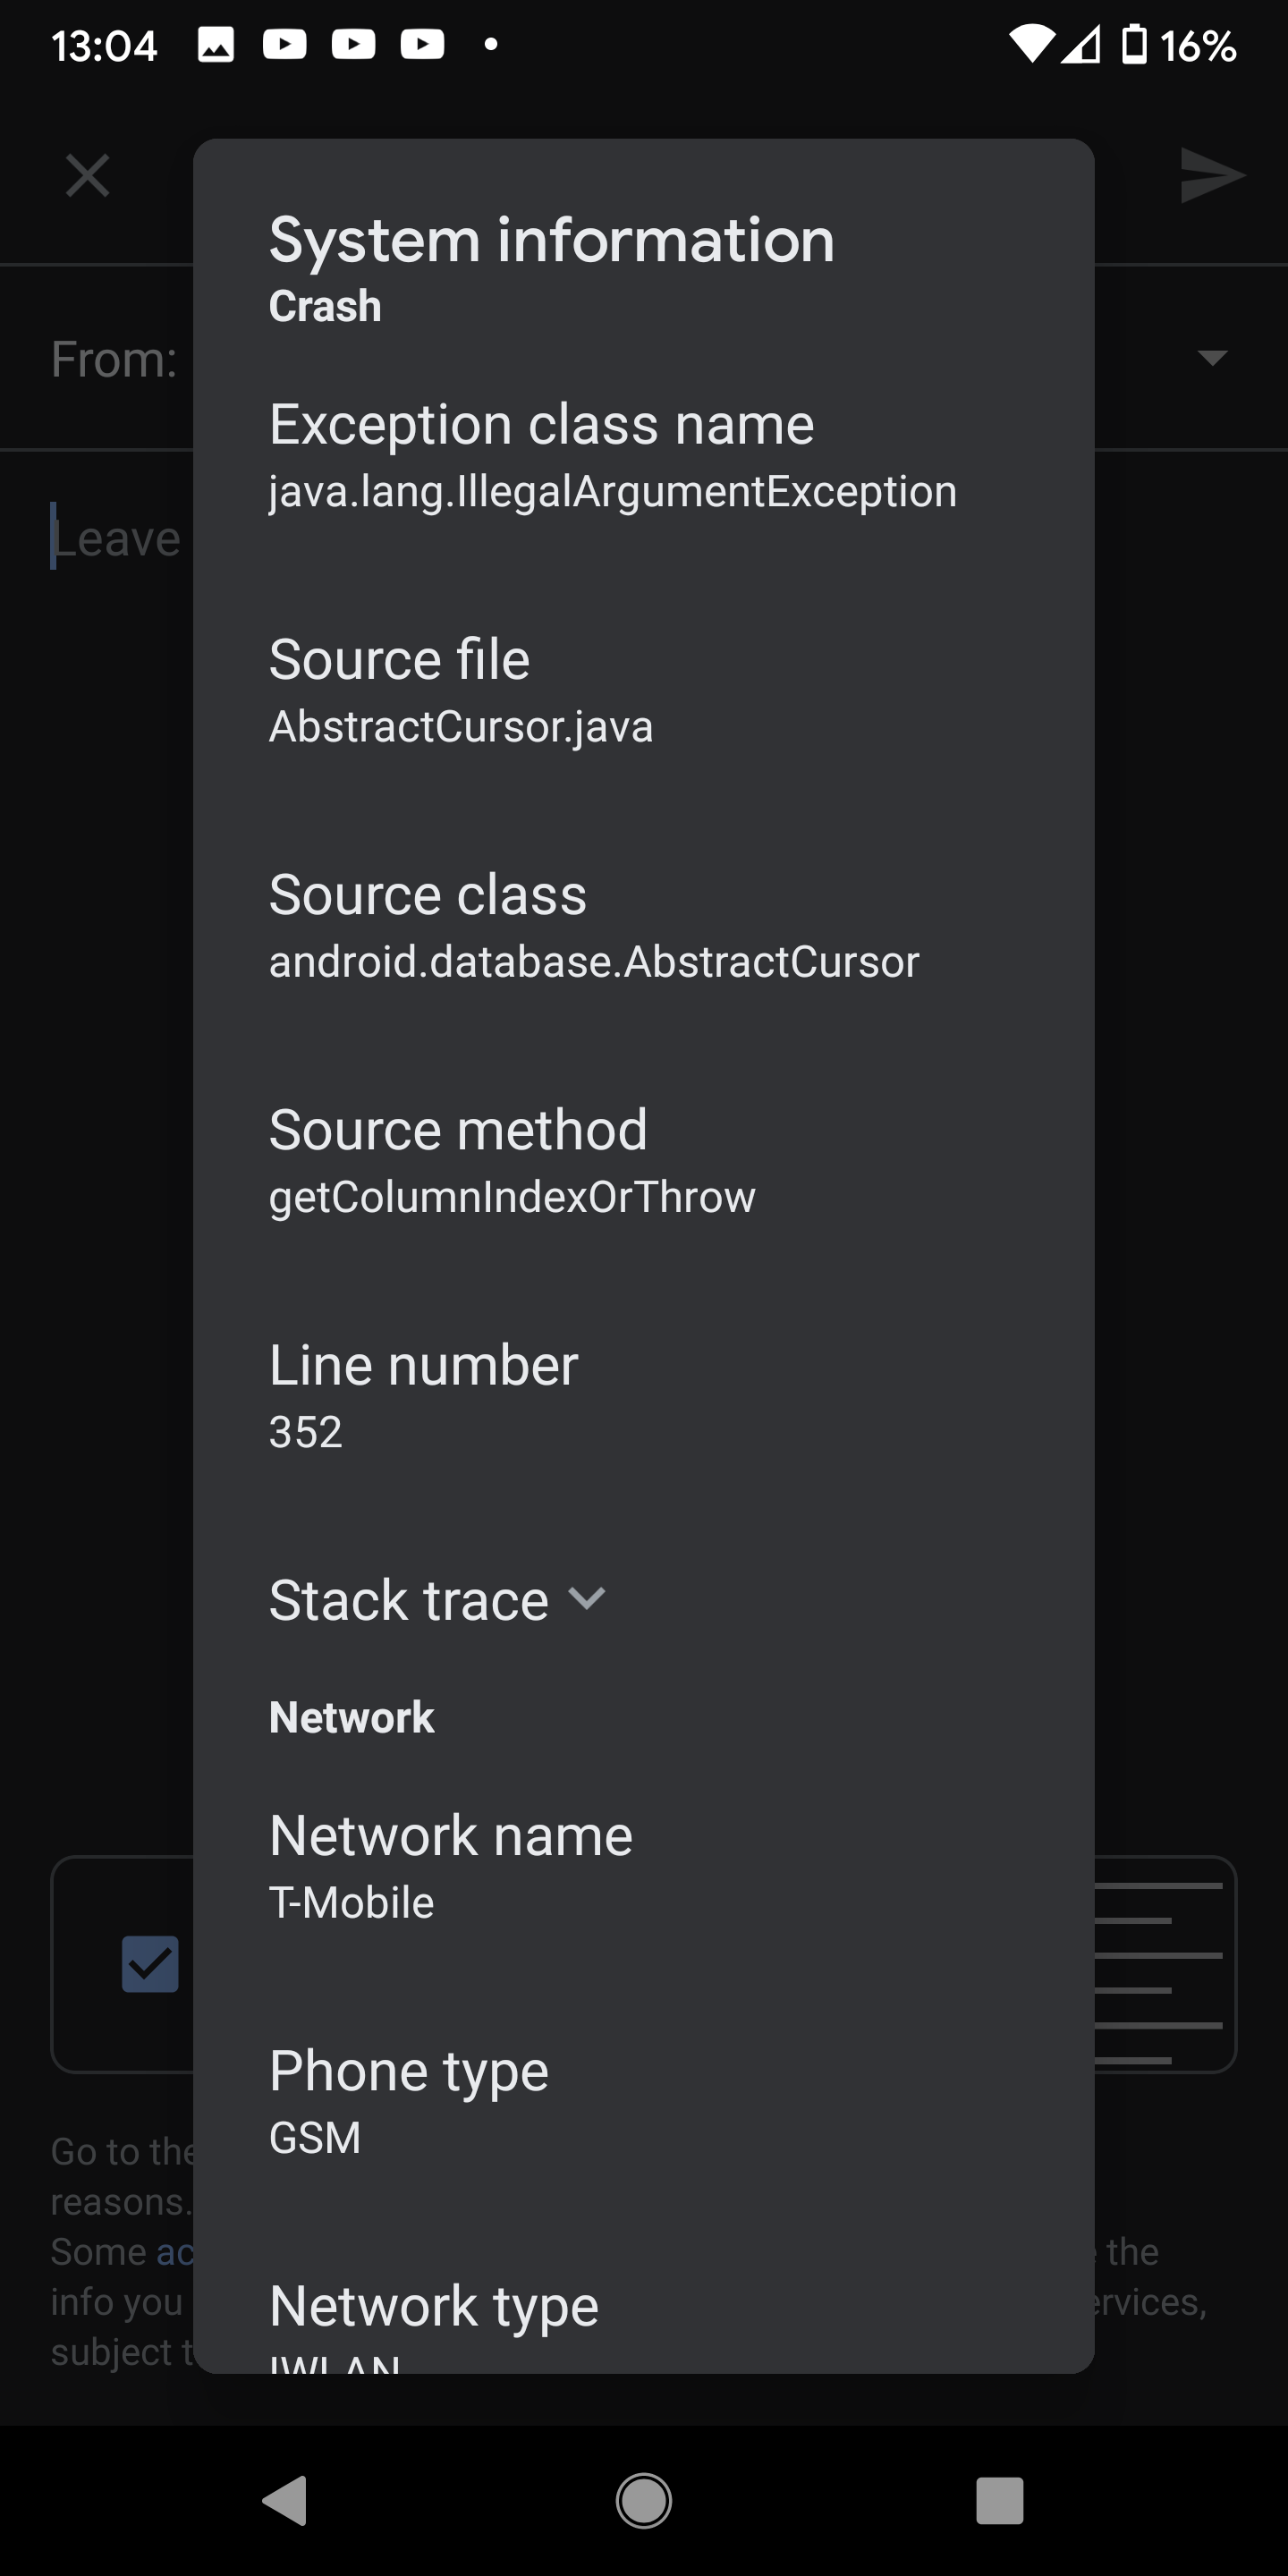Tap the send arrow icon
The width and height of the screenshot is (1288, 2576).
pyautogui.click(x=1212, y=176)
